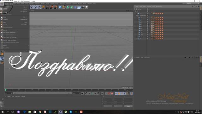Step back one frame
Screen dimensions: 202x114
(x=89, y=93)
